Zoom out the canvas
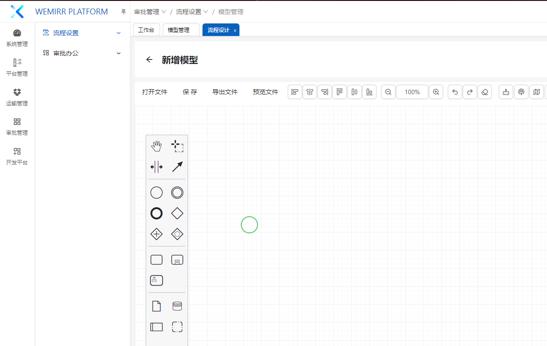This screenshot has width=547, height=346. pos(388,92)
